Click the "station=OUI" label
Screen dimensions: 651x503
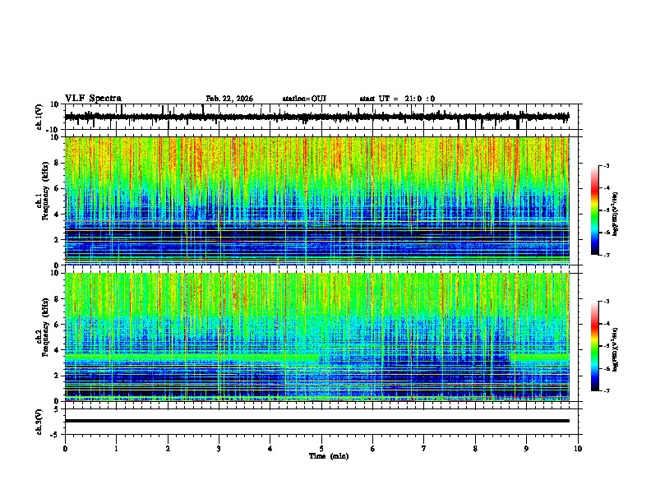tap(304, 99)
